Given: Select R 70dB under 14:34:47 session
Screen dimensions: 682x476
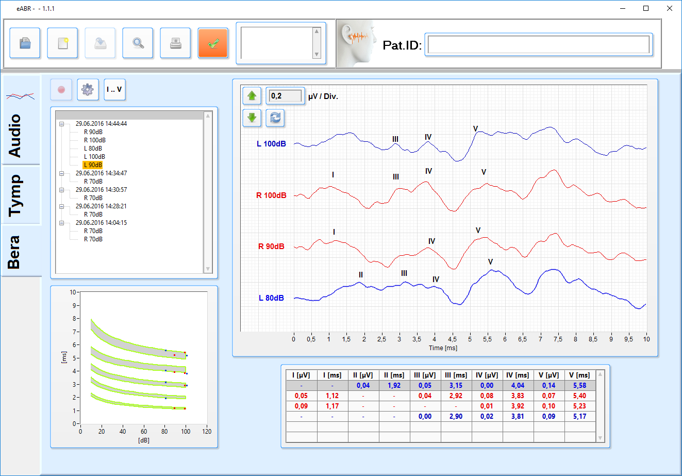Looking at the screenshot, I should coord(93,182).
